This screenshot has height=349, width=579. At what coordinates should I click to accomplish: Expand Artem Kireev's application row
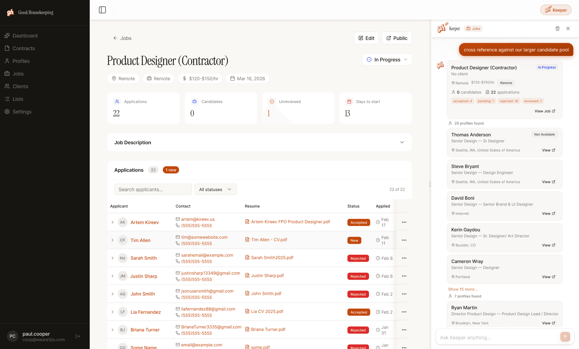point(112,222)
